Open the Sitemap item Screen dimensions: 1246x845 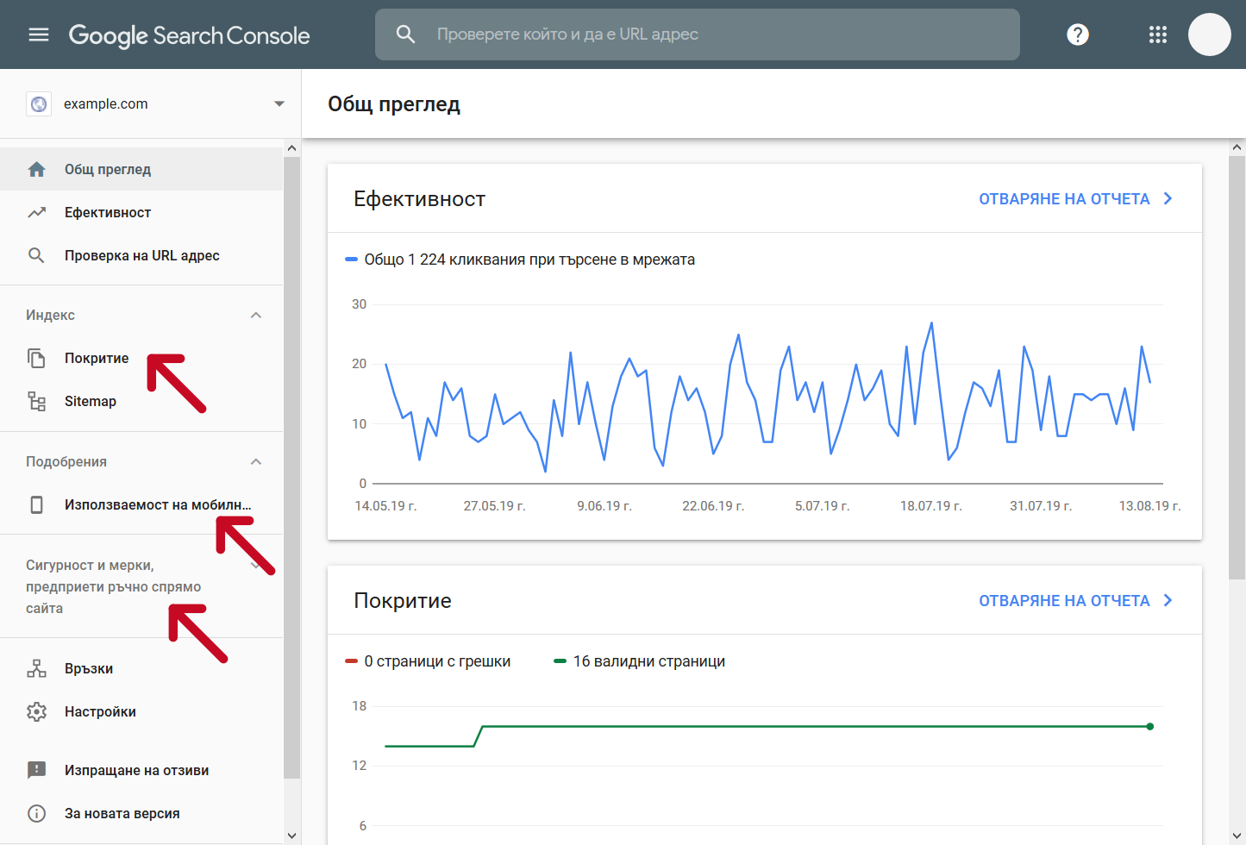pyautogui.click(x=141, y=401)
